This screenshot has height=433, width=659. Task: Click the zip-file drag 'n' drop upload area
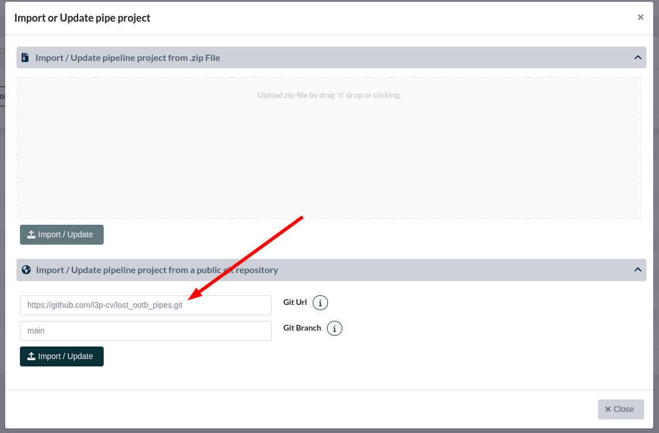(329, 148)
